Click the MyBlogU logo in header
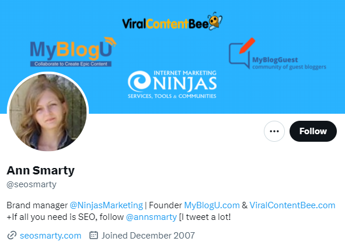This screenshot has width=345, height=245. pyautogui.click(x=73, y=52)
